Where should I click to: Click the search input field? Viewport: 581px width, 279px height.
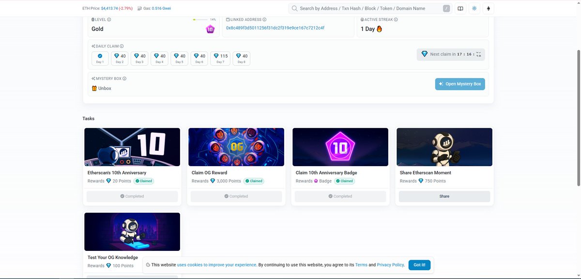[x=368, y=8]
